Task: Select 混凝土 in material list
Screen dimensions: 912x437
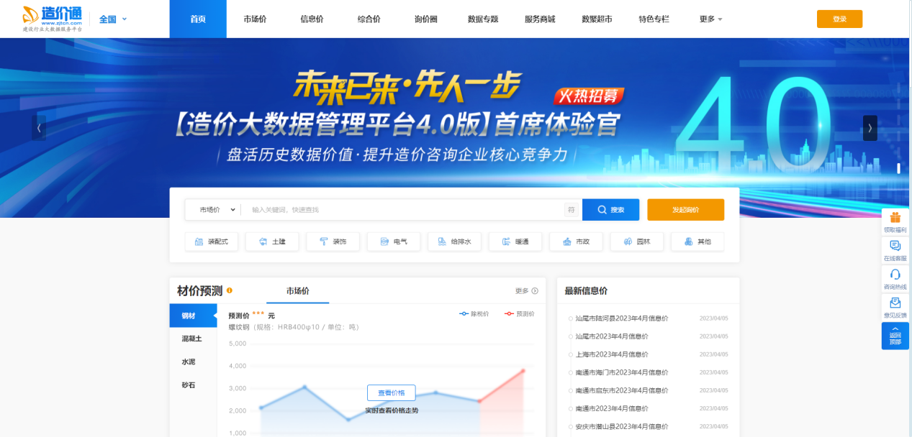Action: pyautogui.click(x=193, y=339)
